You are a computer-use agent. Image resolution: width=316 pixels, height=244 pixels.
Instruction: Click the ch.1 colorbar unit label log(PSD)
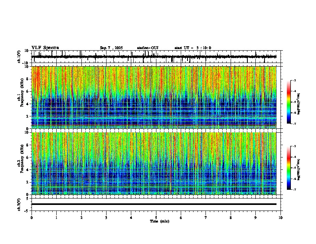point(299,104)
